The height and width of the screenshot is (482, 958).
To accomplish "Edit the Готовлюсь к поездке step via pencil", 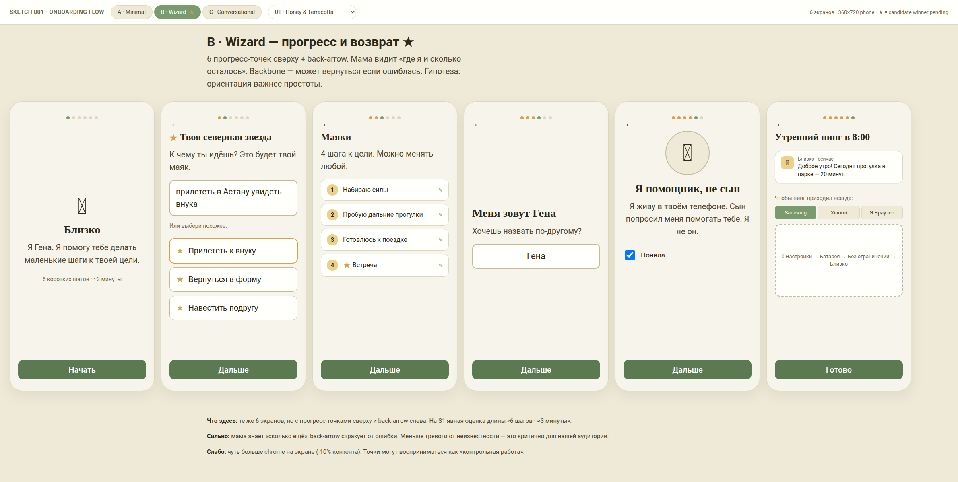I will tap(440, 240).
